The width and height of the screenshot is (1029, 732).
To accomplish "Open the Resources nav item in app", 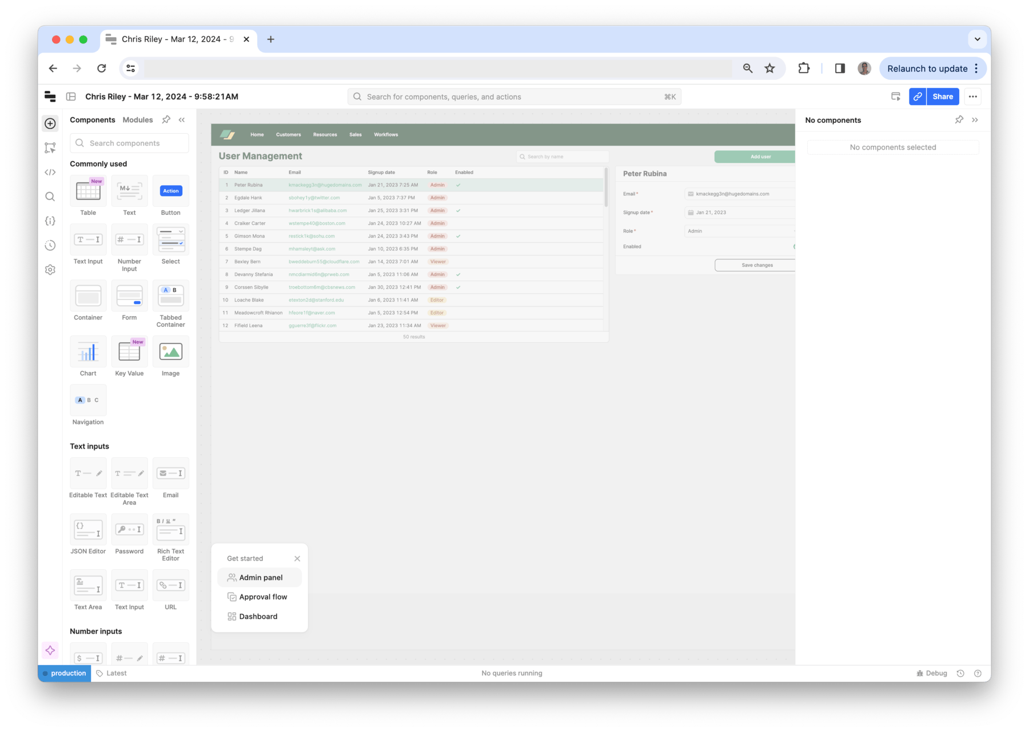I will pyautogui.click(x=325, y=134).
